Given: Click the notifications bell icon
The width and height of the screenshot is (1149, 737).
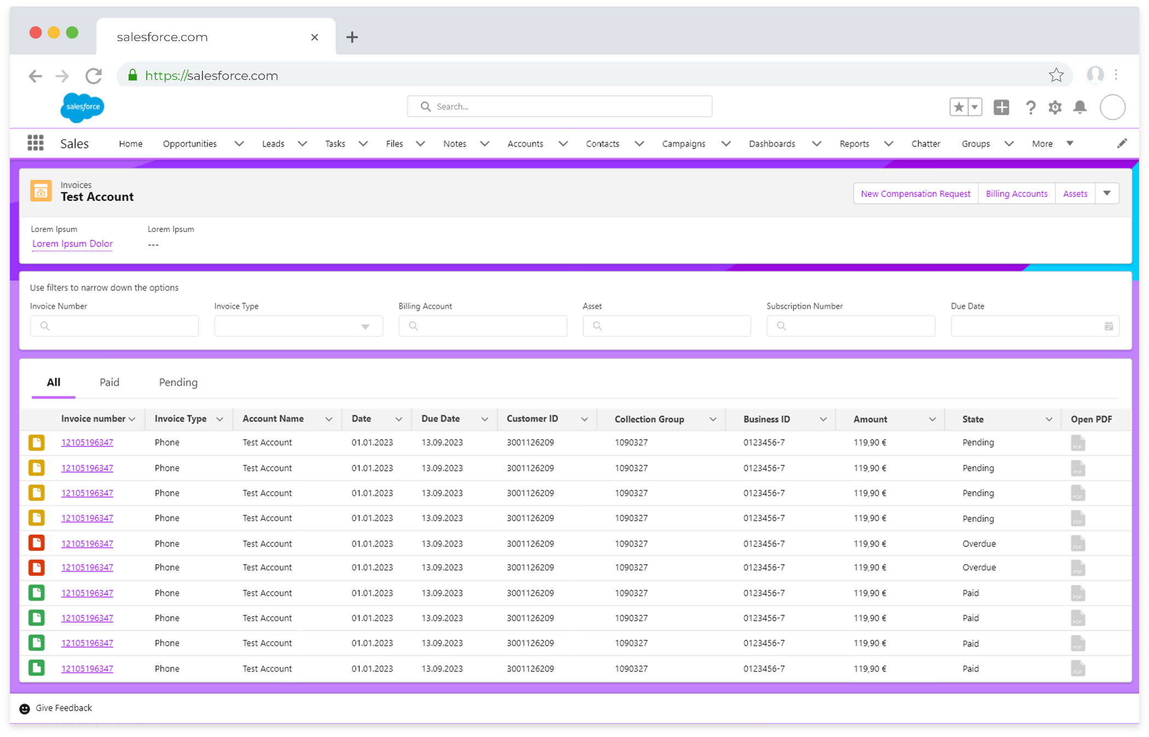Looking at the screenshot, I should point(1080,107).
